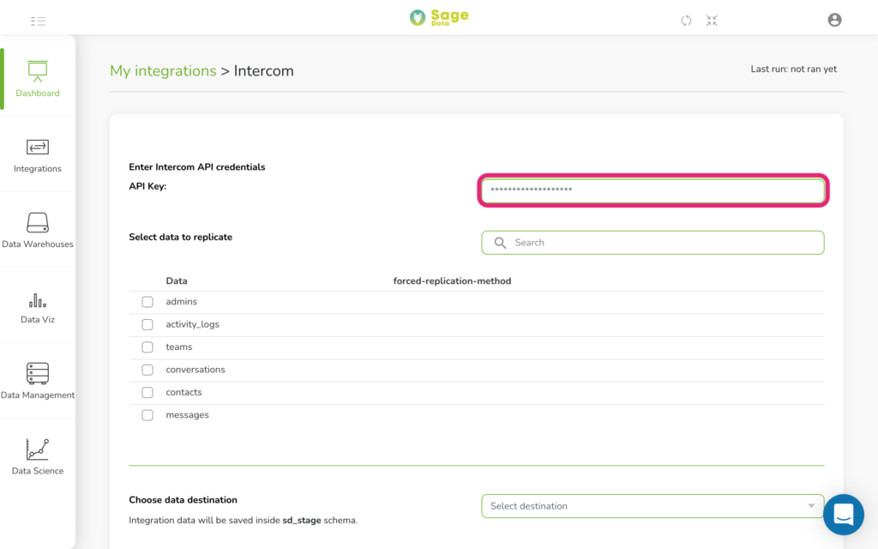Go to Integrations label in sidebar

click(38, 169)
